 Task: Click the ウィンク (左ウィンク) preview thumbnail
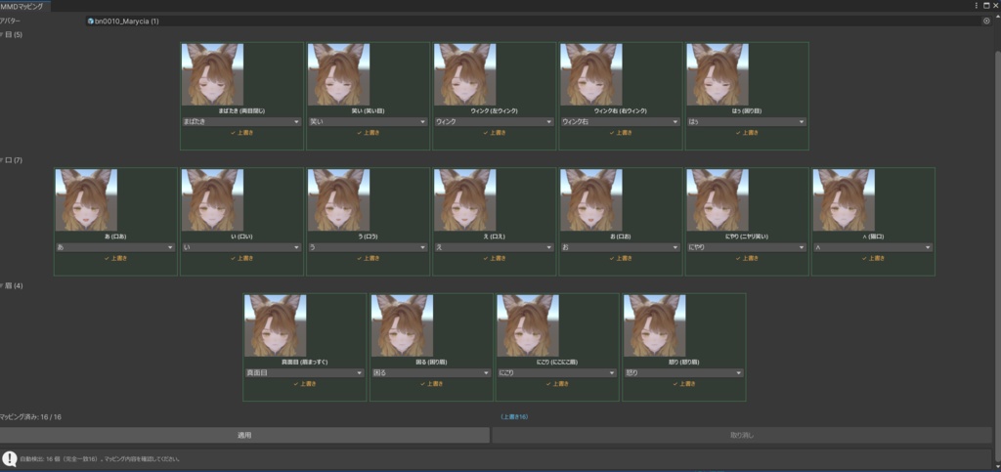[x=465, y=74]
